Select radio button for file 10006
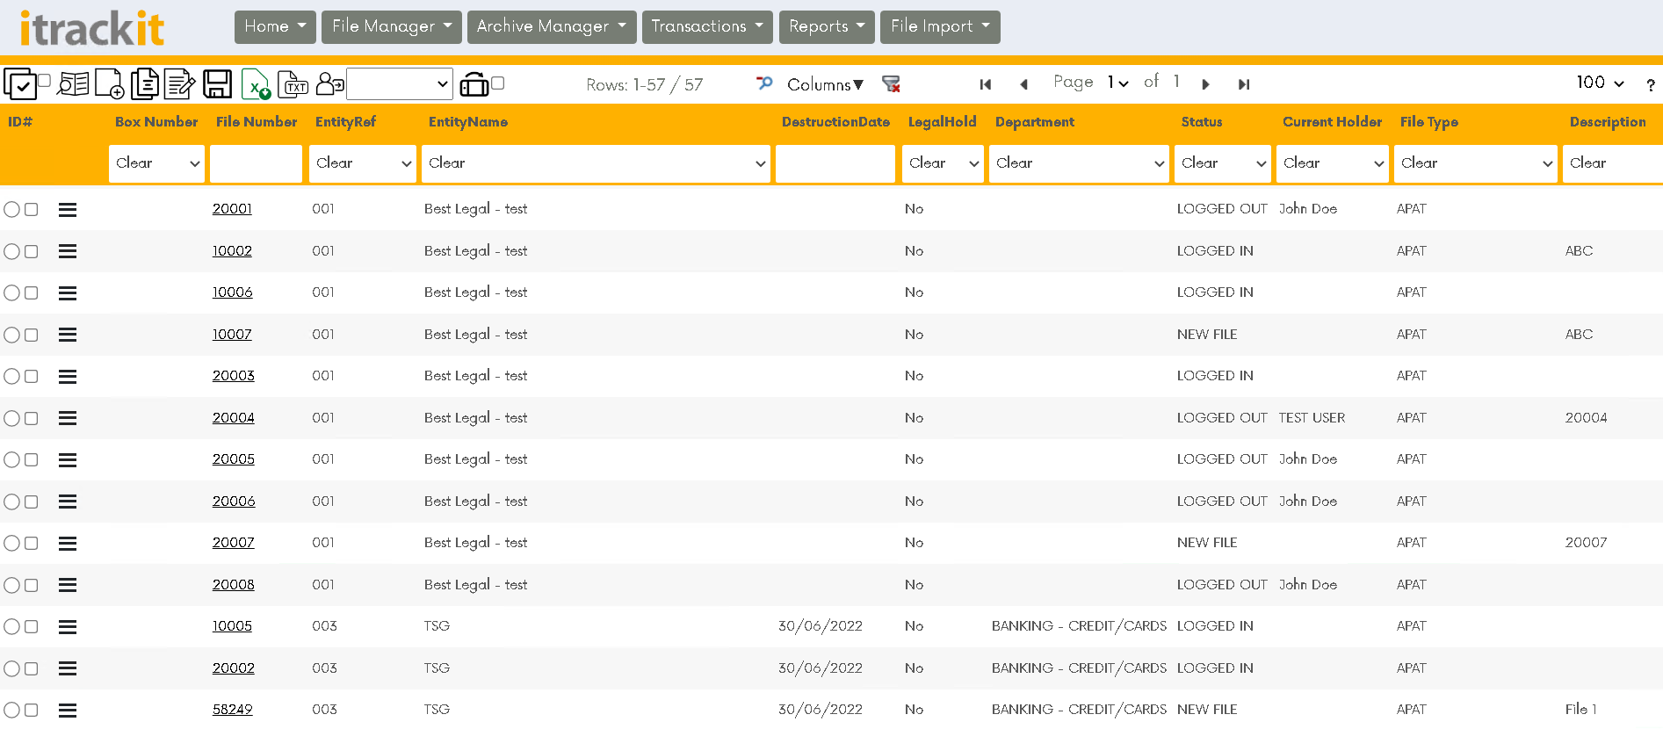 pos(11,293)
